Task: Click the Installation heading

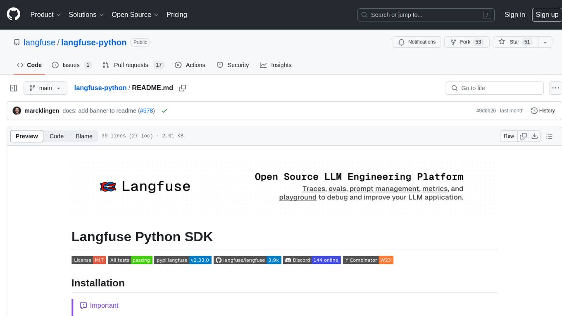Action: click(98, 283)
